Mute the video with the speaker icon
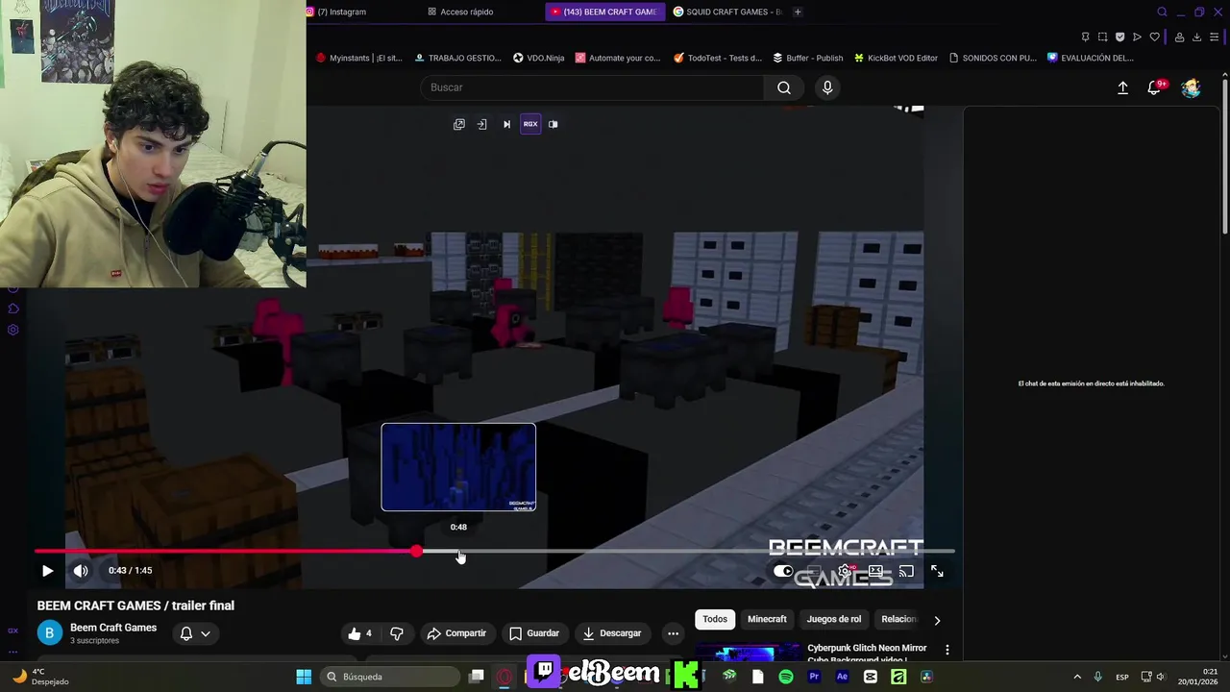 (81, 571)
